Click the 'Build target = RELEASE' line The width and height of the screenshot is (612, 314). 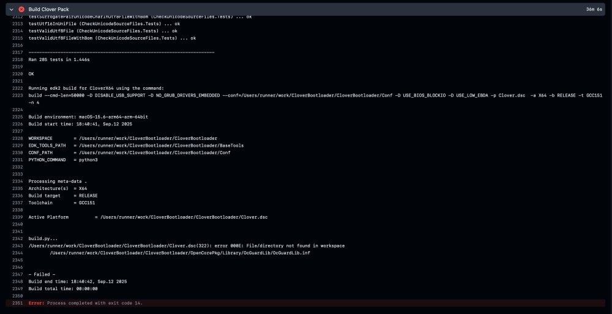click(63, 195)
